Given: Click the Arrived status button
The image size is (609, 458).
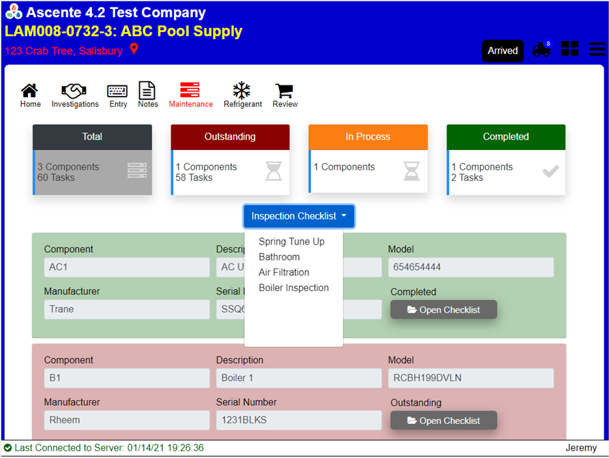Looking at the screenshot, I should pos(503,50).
